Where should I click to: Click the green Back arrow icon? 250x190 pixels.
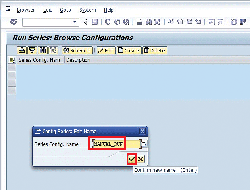pyautogui.click(x=108, y=22)
